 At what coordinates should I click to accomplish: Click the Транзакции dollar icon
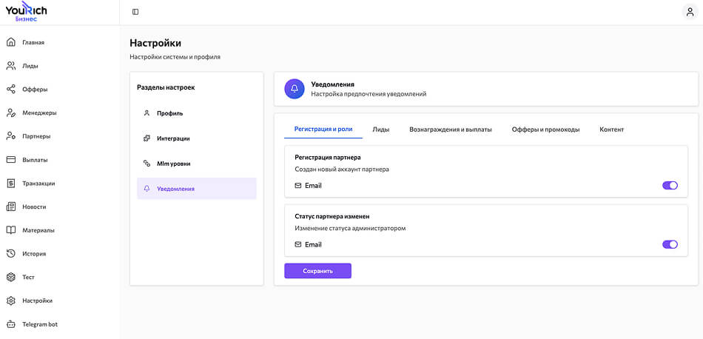pyautogui.click(x=11, y=183)
